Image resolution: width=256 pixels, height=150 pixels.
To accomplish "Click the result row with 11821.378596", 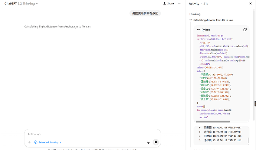I will [x=220, y=136].
